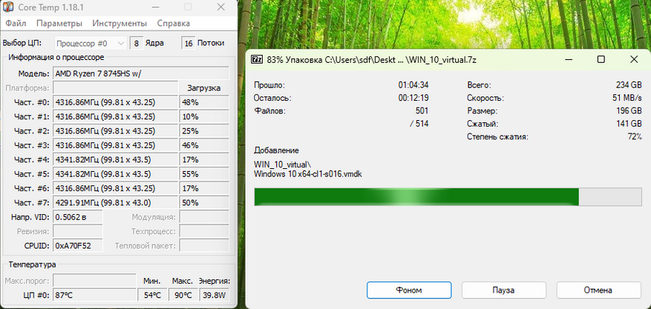
Task: Click the compressed size 141 GB
Action: (x=629, y=124)
